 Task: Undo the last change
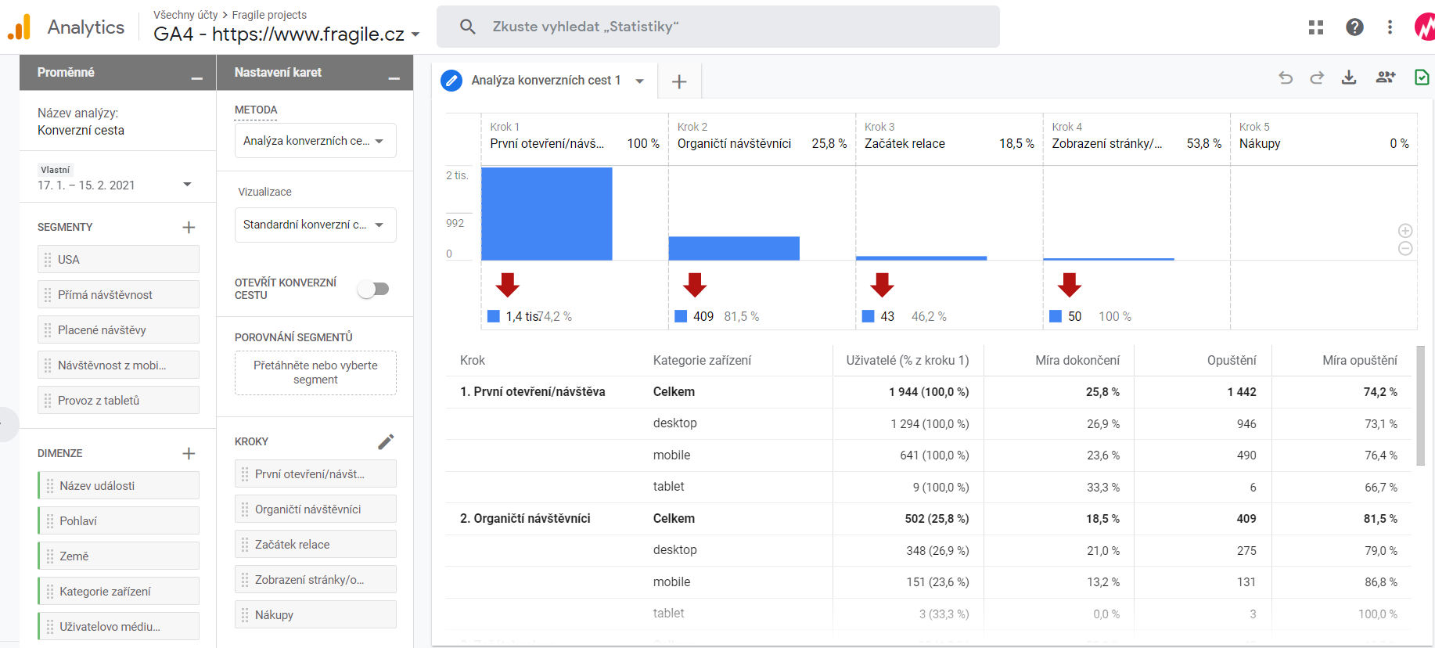[1285, 77]
